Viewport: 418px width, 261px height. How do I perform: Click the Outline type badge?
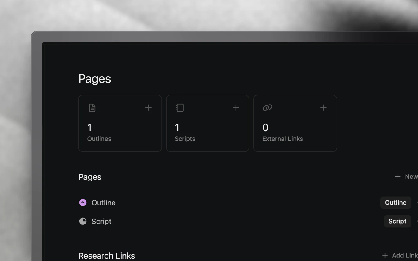pyautogui.click(x=396, y=203)
